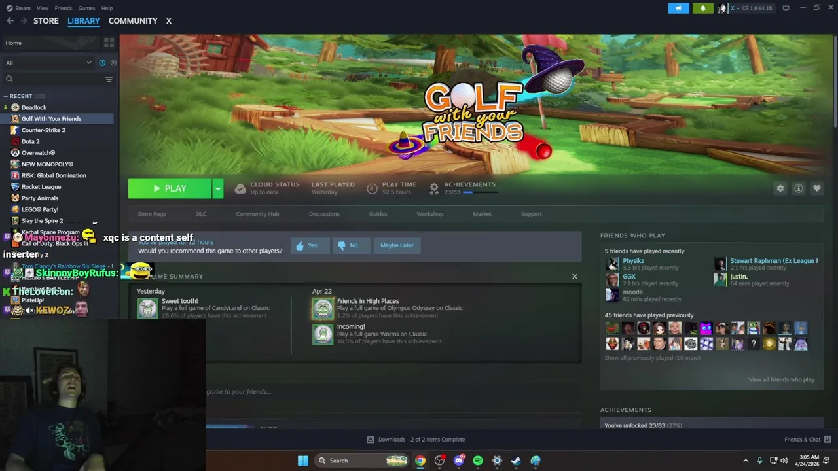Open Downloads status at the bottom
Viewport: 838px width, 471px height.
[x=416, y=440]
